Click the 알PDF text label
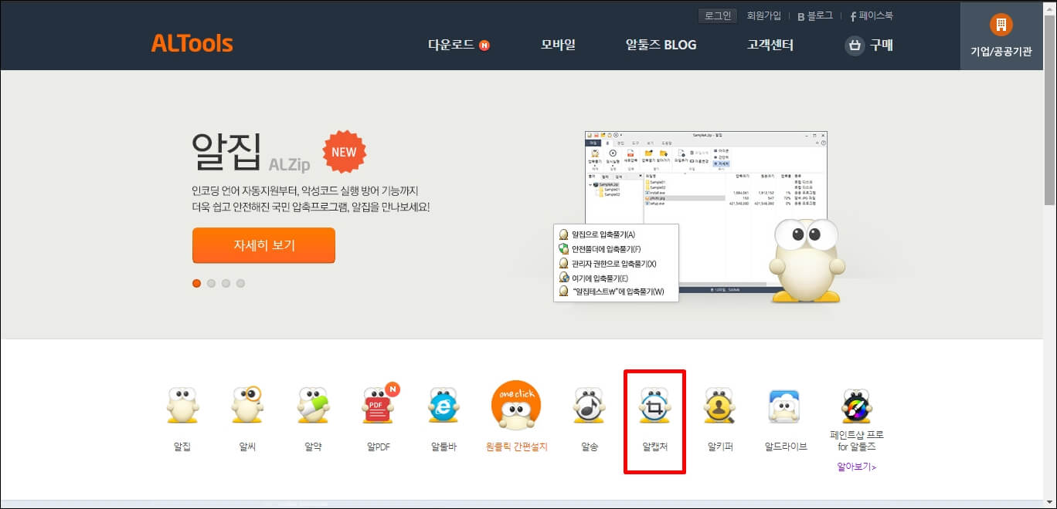1057x509 pixels. [x=379, y=447]
